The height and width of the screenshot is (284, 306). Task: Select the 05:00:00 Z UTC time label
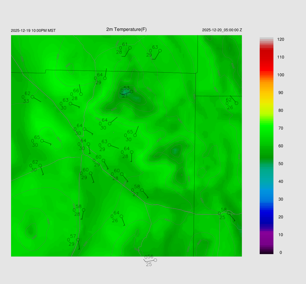pyautogui.click(x=222, y=30)
